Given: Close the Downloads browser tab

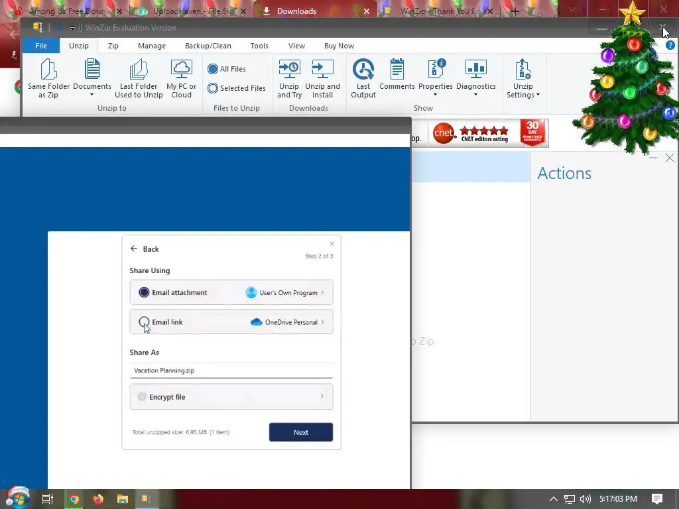Looking at the screenshot, I should (x=366, y=12).
